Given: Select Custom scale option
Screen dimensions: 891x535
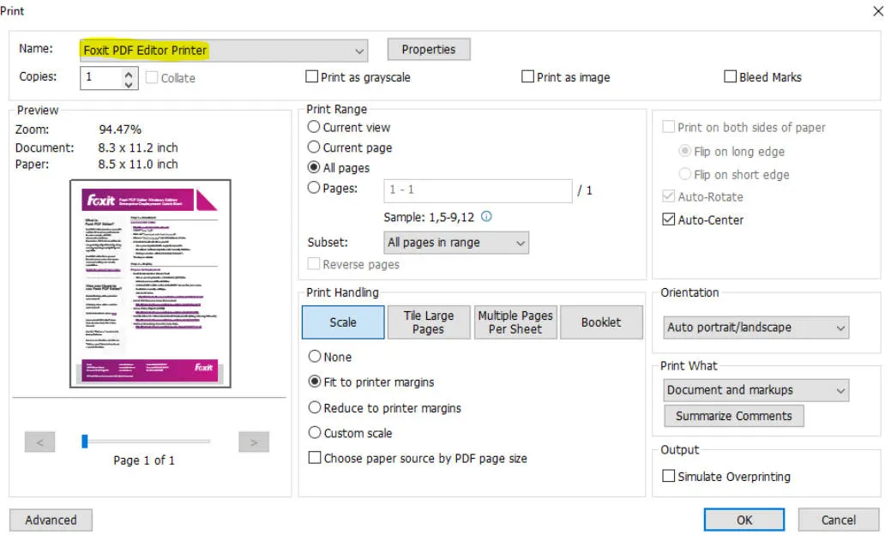Looking at the screenshot, I should tap(314, 433).
